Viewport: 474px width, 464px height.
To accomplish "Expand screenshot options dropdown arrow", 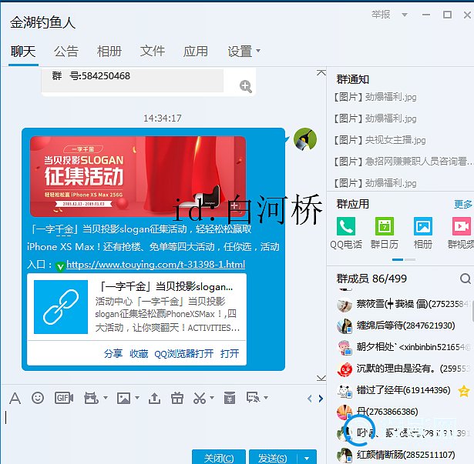I will pyautogui.click(x=212, y=398).
